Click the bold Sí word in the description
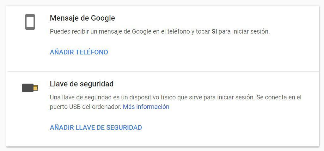 214,32
